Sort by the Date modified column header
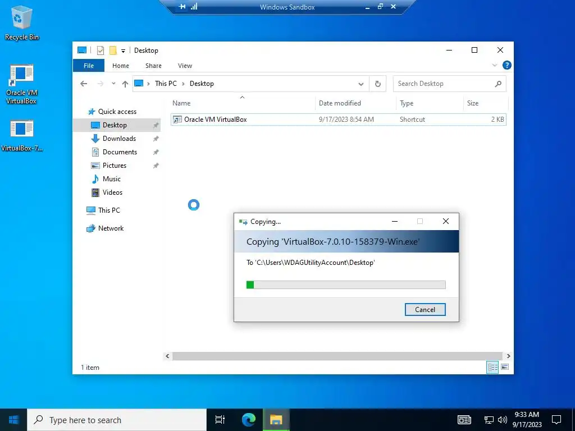575x431 pixels. [x=355, y=103]
